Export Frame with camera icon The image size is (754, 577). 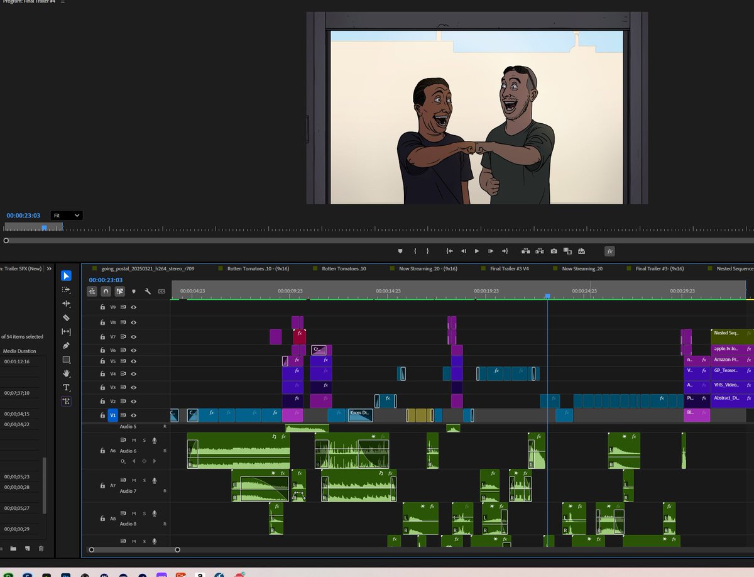[554, 251]
